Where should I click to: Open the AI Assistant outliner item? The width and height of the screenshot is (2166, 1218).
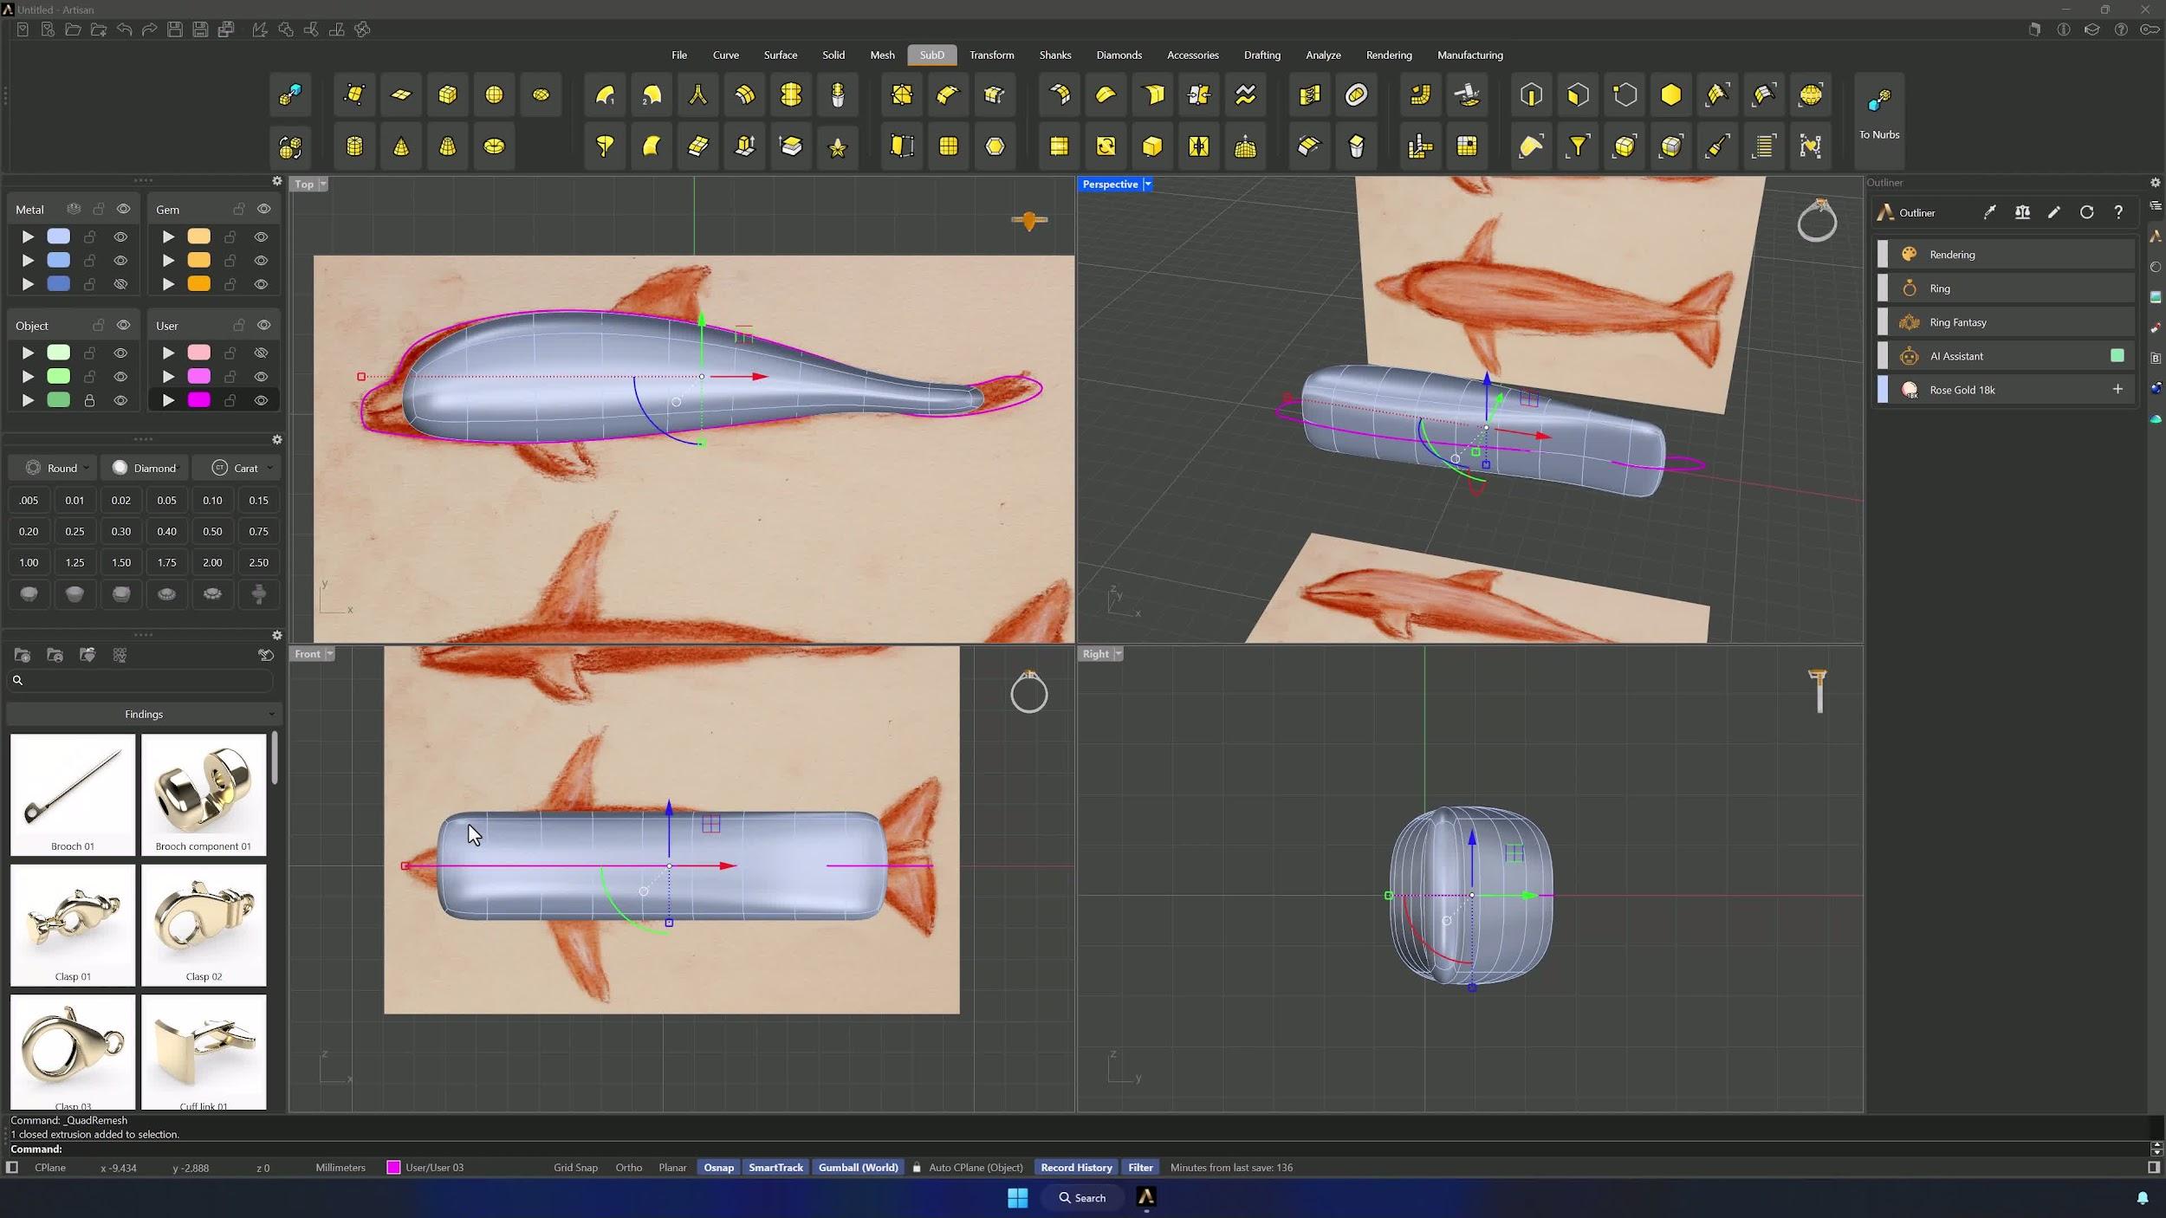click(2004, 356)
